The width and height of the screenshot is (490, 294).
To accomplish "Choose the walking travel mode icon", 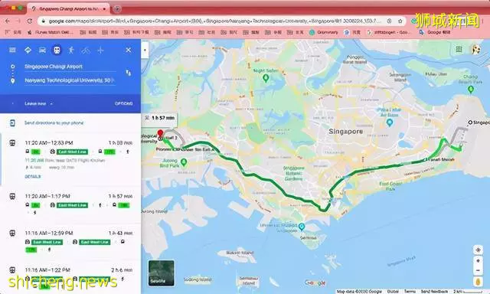I will [71, 50].
